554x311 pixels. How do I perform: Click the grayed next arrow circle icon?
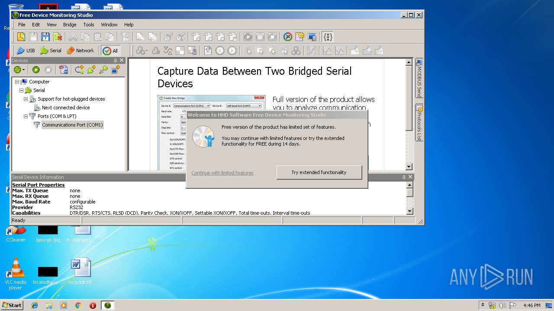232,51
